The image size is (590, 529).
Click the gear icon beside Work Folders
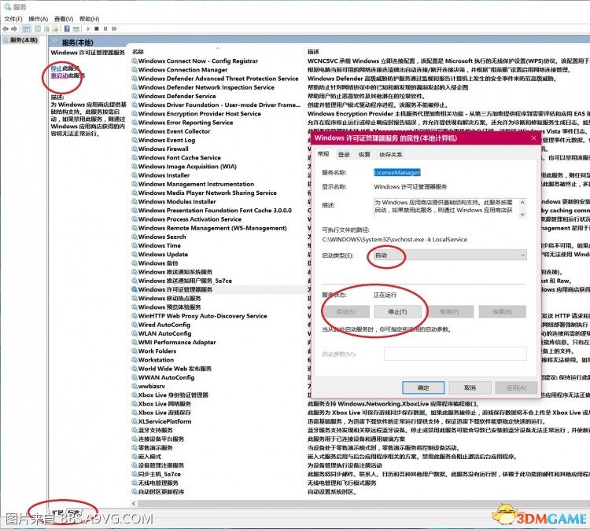coord(135,351)
